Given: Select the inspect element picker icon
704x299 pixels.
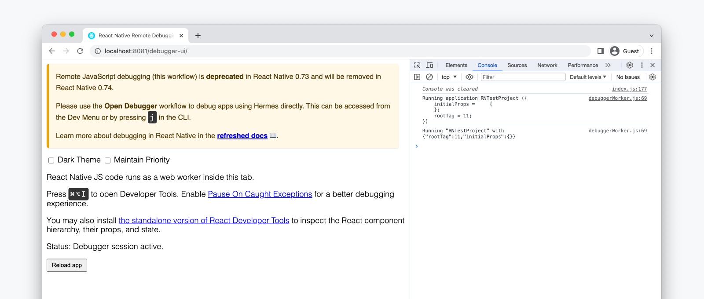Looking at the screenshot, I should tap(417, 65).
